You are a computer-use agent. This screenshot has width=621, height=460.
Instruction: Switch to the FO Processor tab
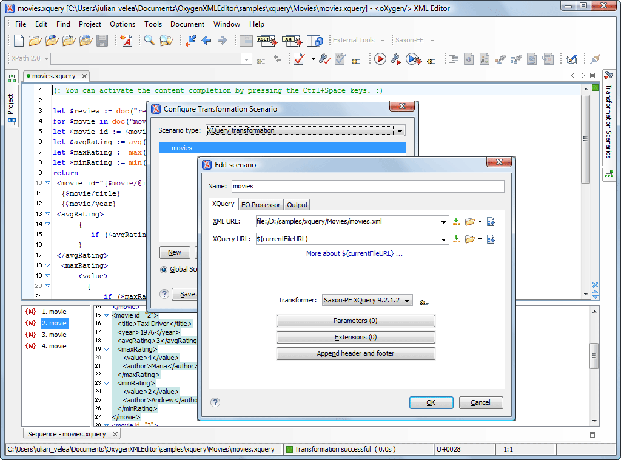point(261,205)
